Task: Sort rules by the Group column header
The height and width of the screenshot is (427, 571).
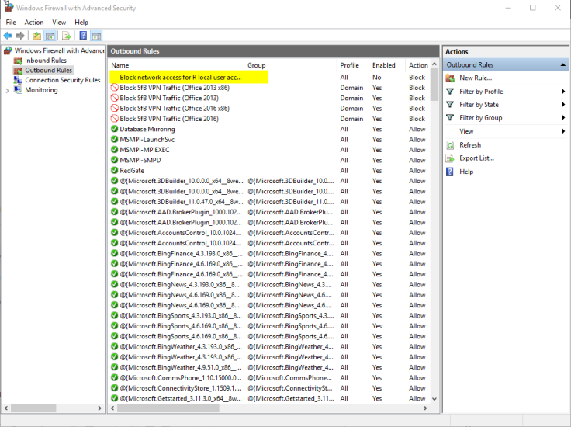Action: click(x=290, y=65)
